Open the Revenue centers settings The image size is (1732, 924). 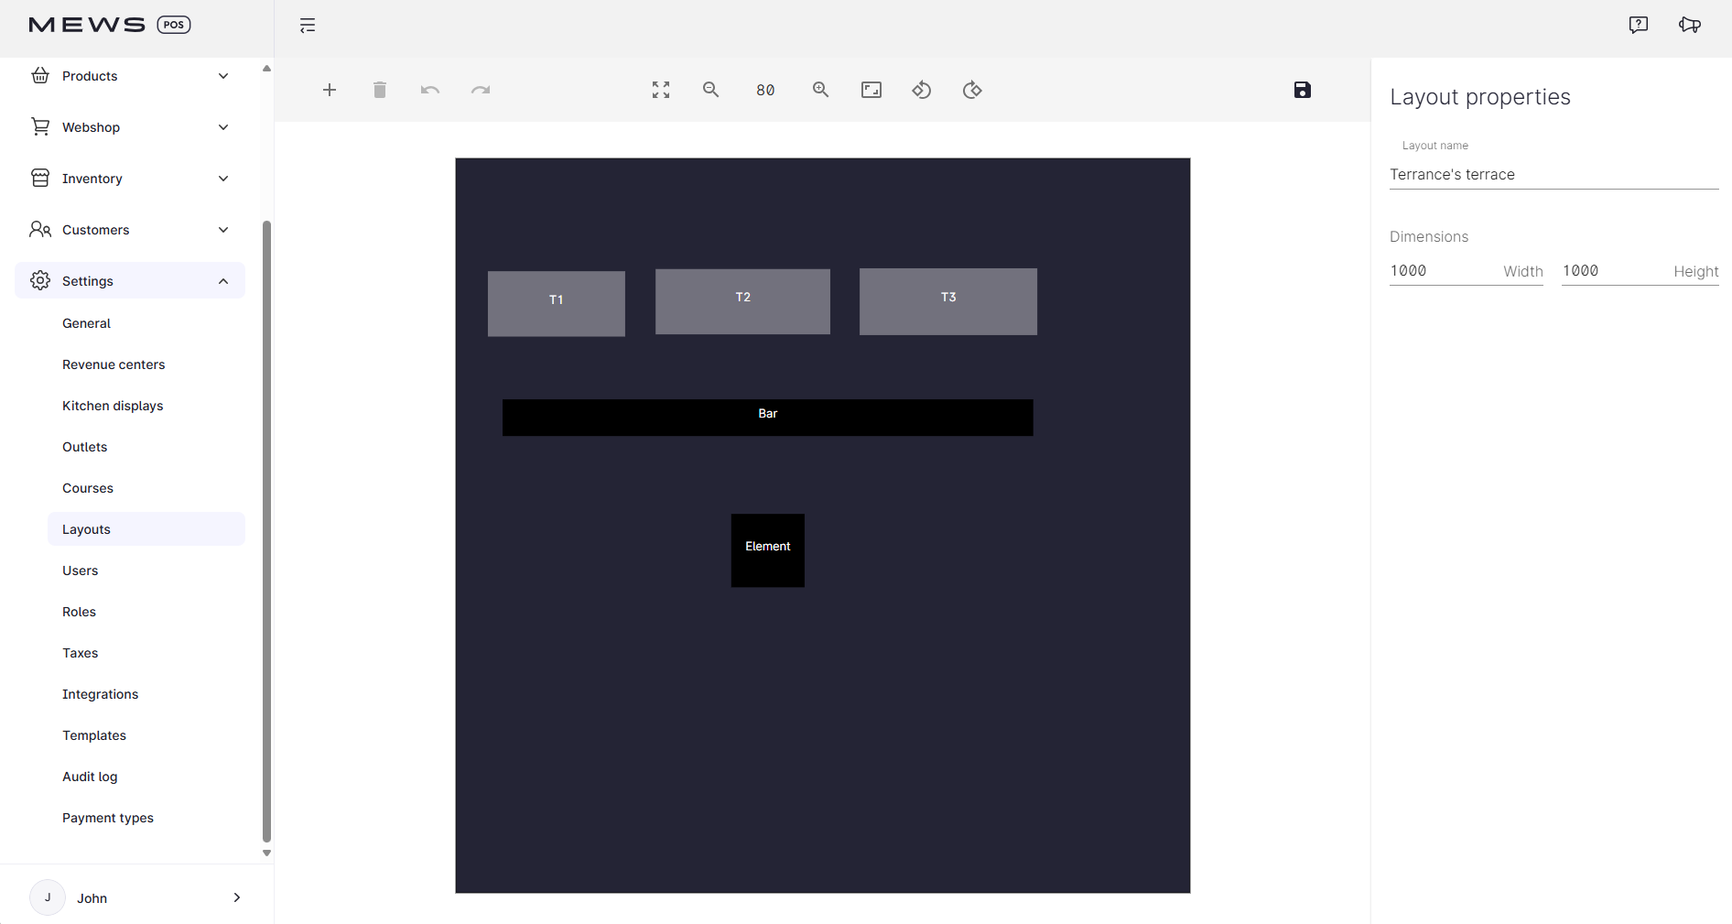114,364
